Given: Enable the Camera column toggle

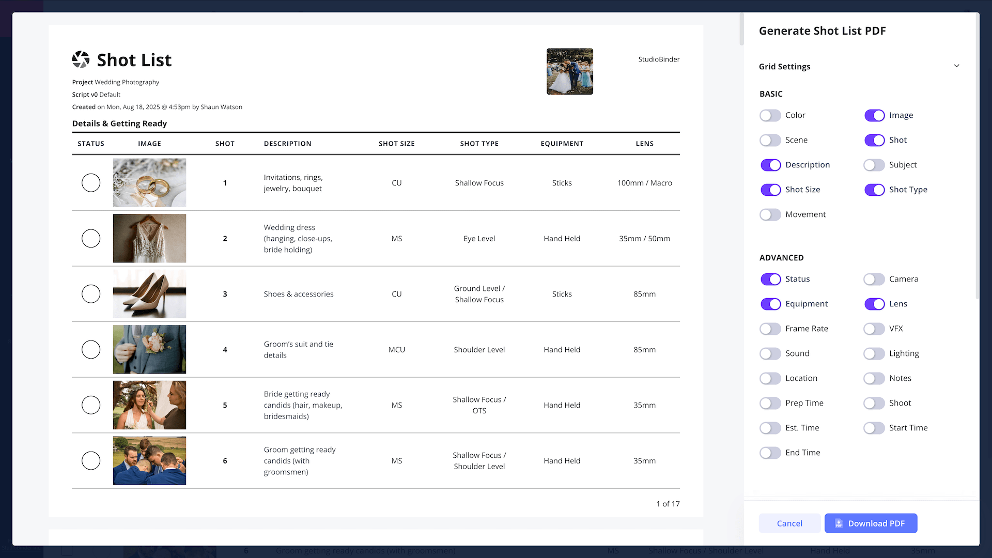Looking at the screenshot, I should [x=874, y=279].
